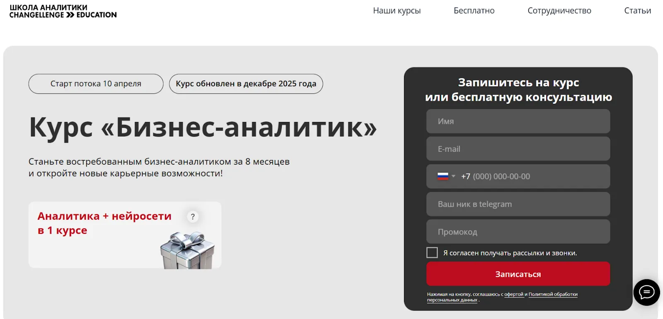Focus the Ваш ник в telegram field

[518, 204]
